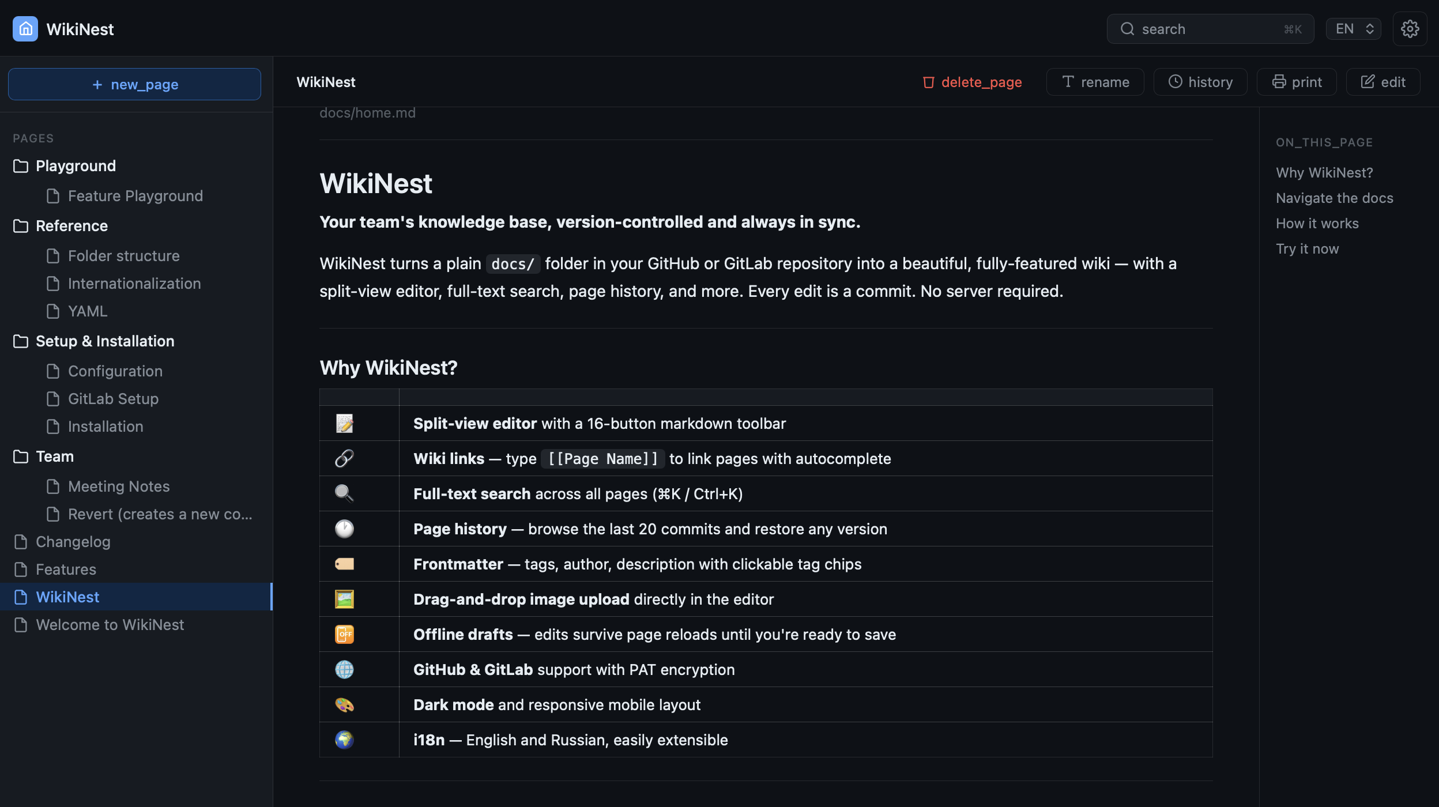Collapse the Reference folder

coord(136,226)
